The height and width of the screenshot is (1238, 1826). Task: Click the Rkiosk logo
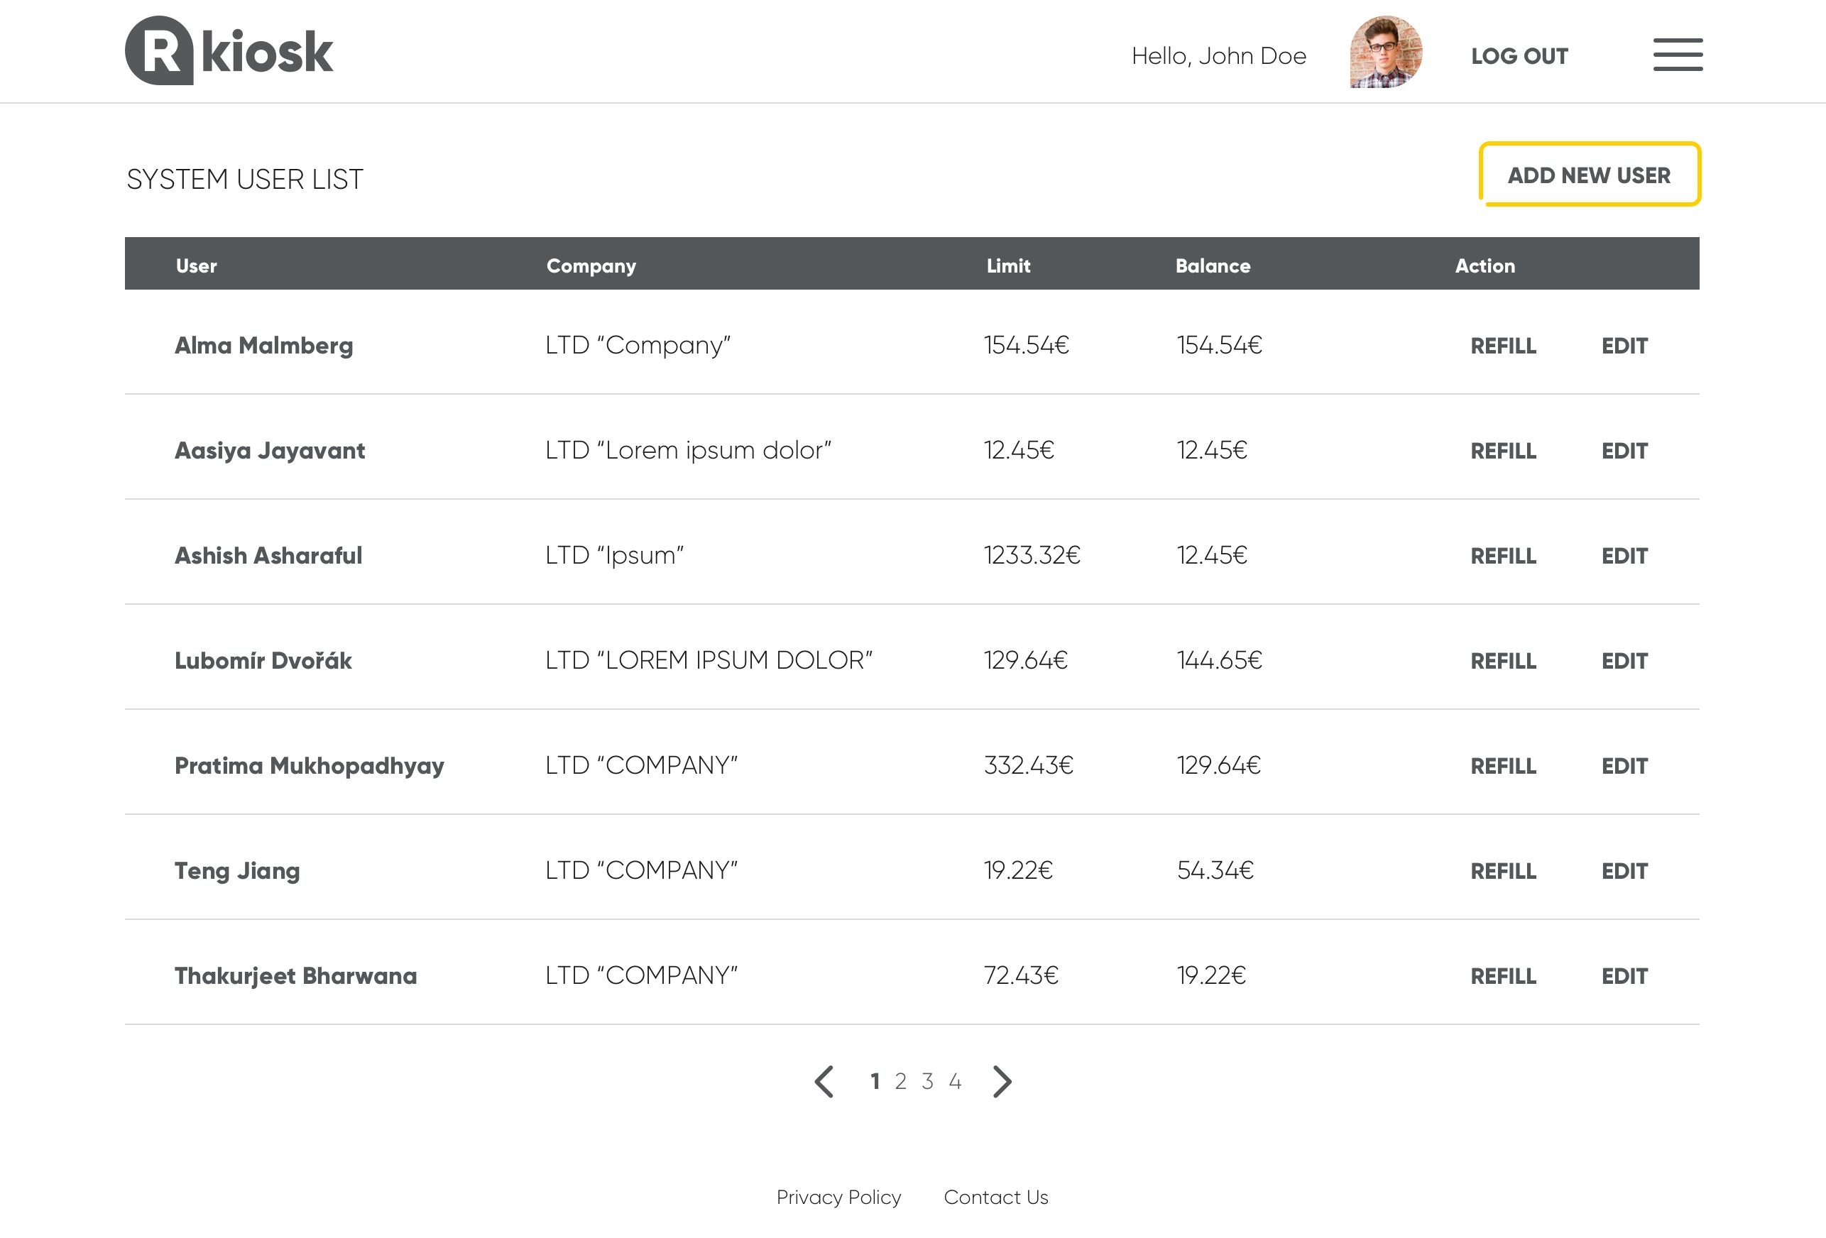point(229,51)
